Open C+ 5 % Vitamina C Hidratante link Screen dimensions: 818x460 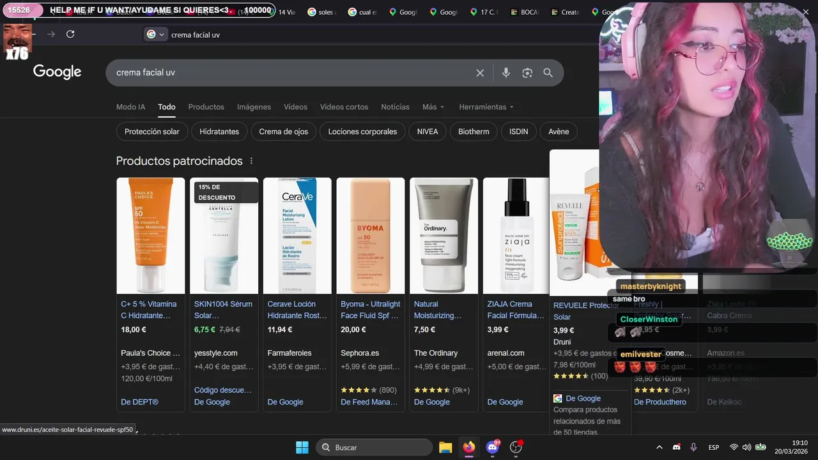[149, 310]
